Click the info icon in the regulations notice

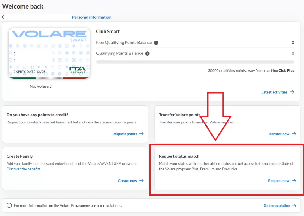[x=9, y=206]
